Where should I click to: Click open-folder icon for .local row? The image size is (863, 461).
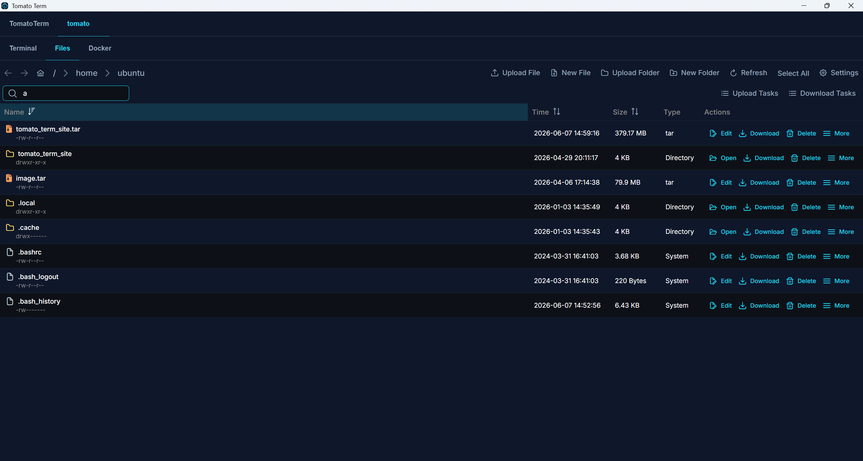[x=713, y=207]
